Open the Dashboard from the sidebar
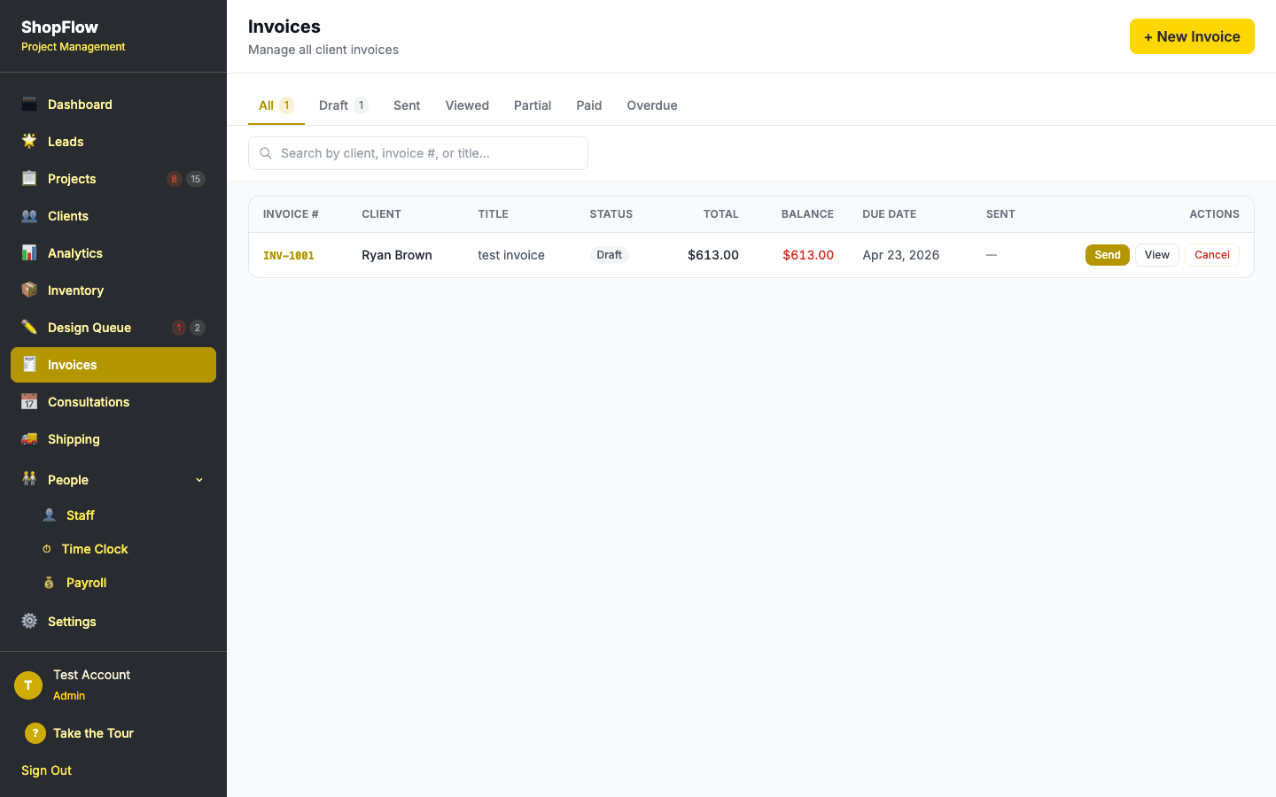The height and width of the screenshot is (797, 1276). [x=30, y=104]
